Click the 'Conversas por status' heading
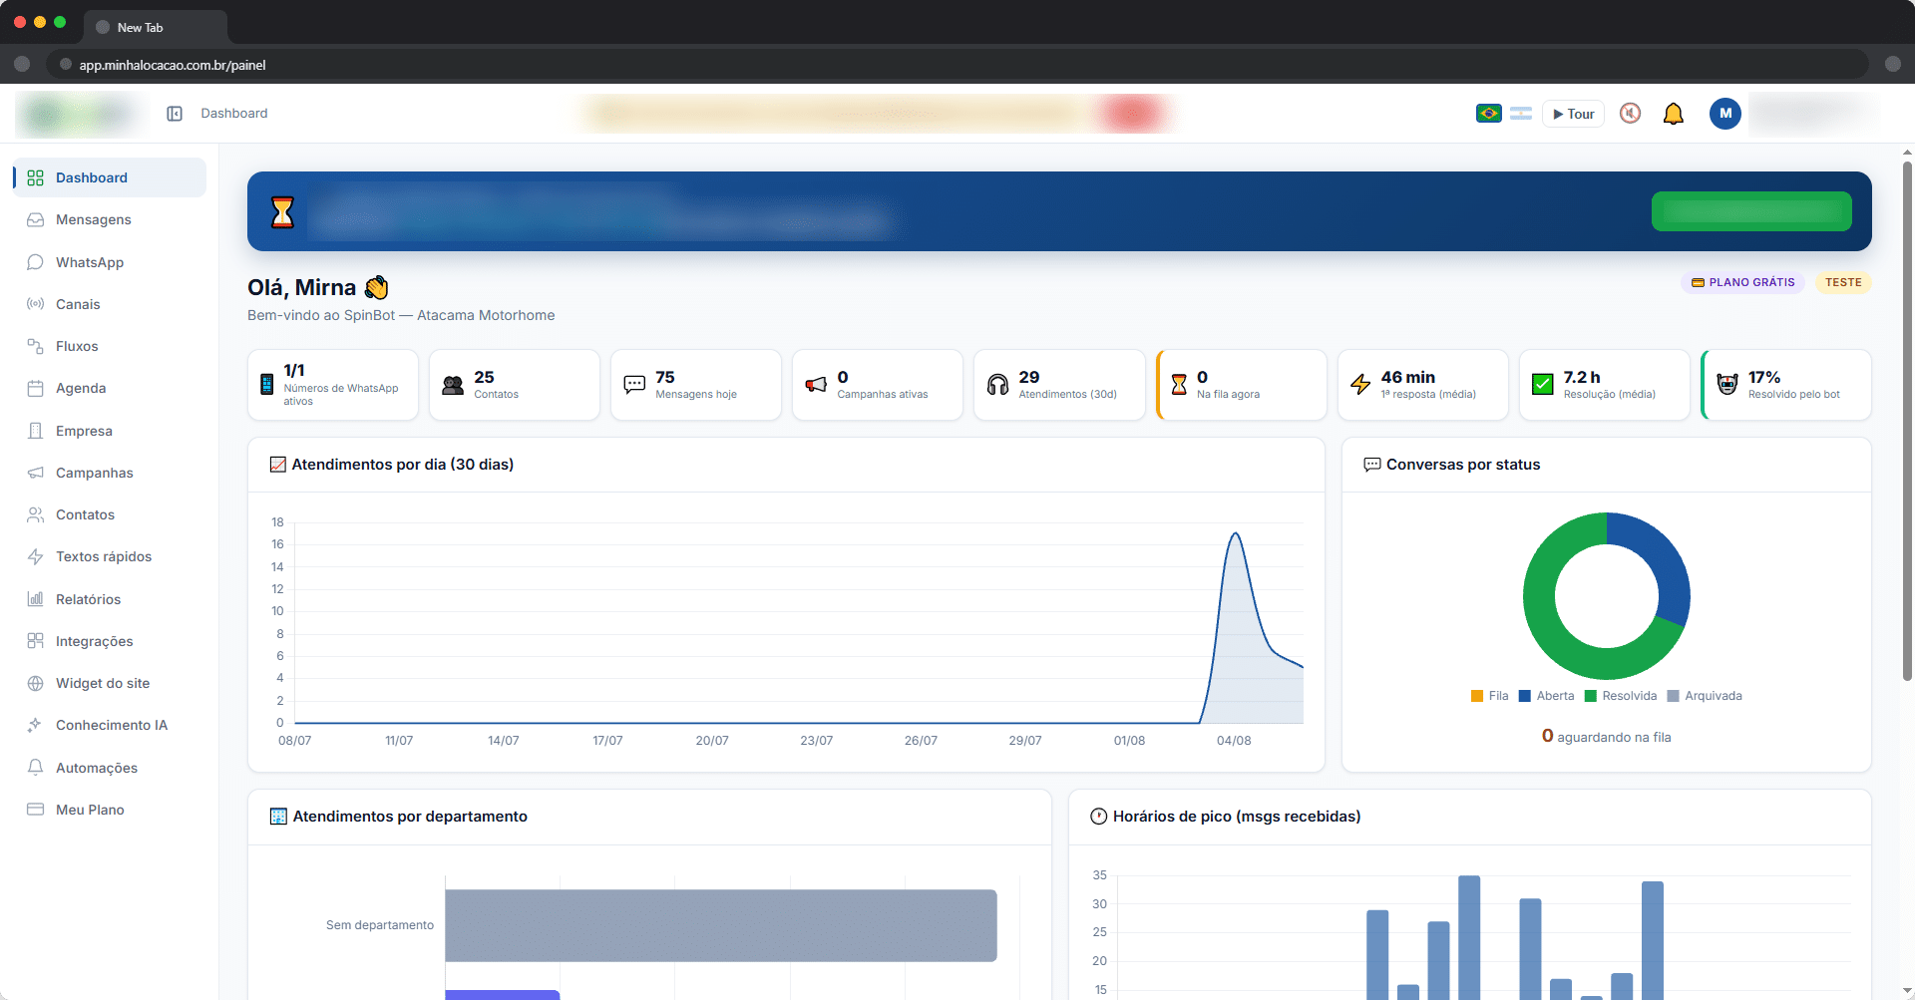1915x1000 pixels. pos(1463,465)
